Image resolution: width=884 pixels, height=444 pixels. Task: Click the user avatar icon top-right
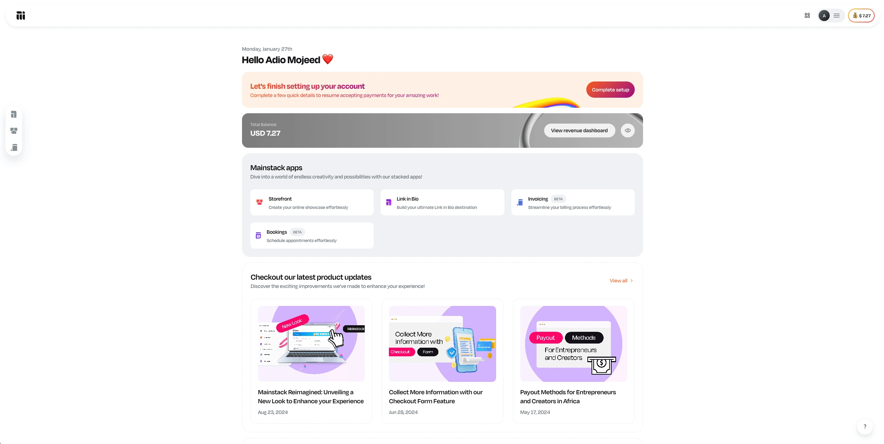click(x=823, y=15)
